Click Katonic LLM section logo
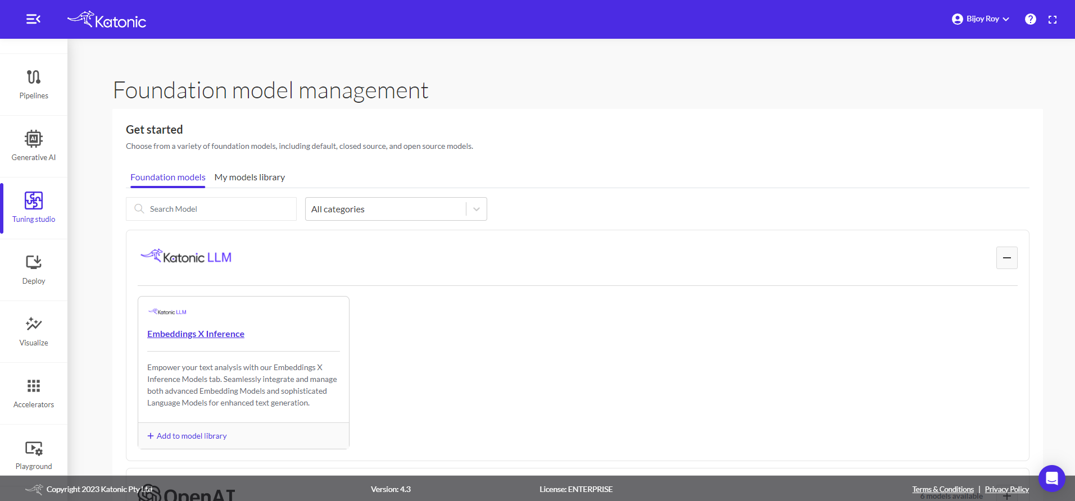The width and height of the screenshot is (1075, 501). (x=186, y=257)
